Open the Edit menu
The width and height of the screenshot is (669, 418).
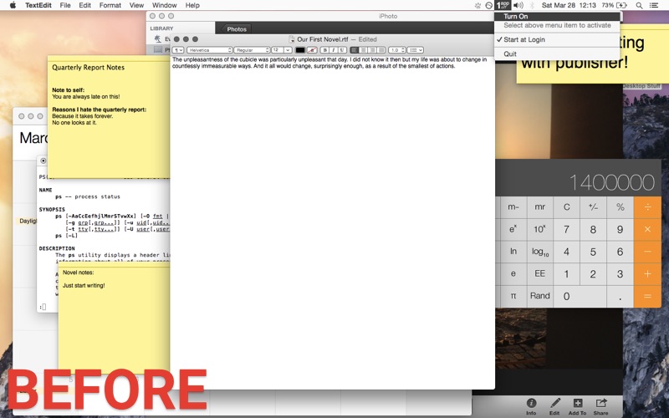tap(84, 5)
